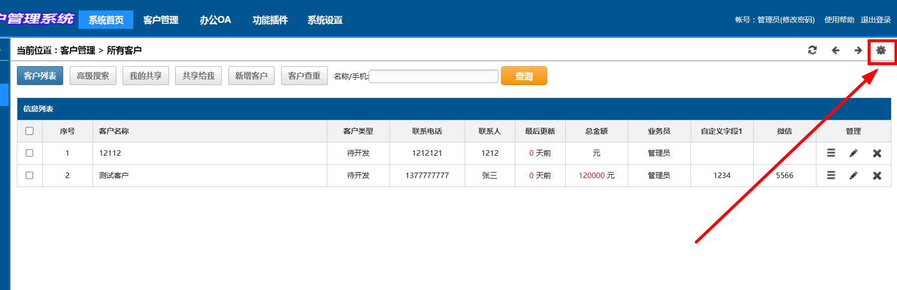Viewport: 897px width, 290px height.
Task: Open 高级搜索 advanced search
Action: coord(93,76)
